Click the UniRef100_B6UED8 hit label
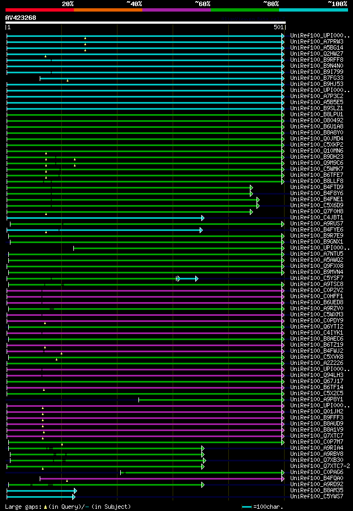 pyautogui.click(x=317, y=303)
